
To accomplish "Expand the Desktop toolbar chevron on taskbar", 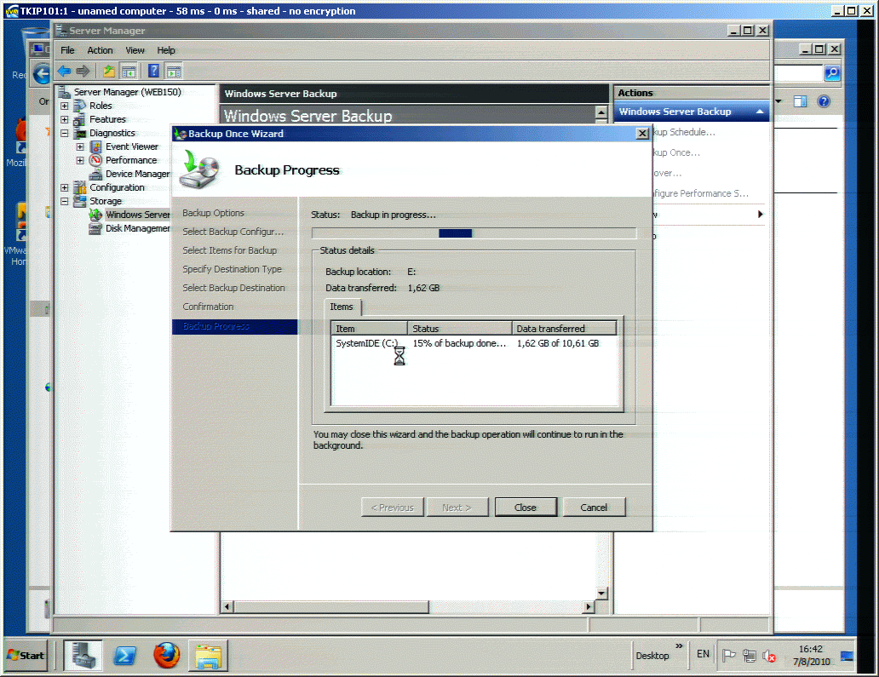I will [x=679, y=646].
